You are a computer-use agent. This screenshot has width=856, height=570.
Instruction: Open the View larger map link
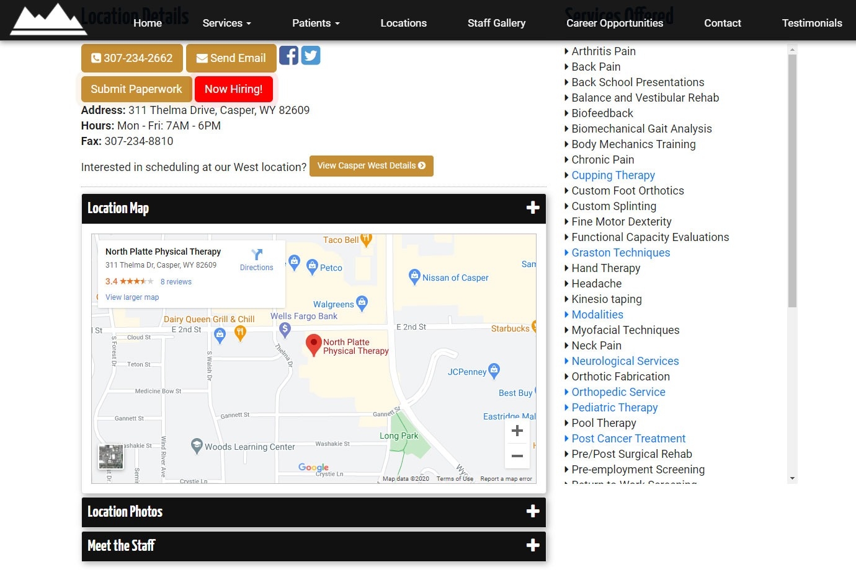[132, 297]
